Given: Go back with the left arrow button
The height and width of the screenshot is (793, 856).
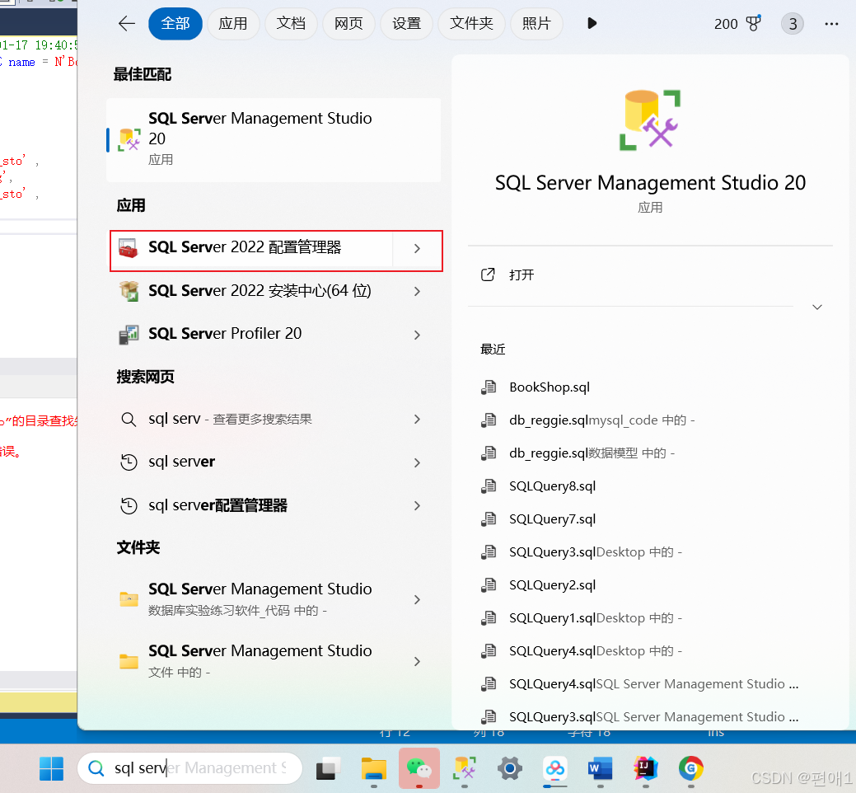Looking at the screenshot, I should 127,23.
